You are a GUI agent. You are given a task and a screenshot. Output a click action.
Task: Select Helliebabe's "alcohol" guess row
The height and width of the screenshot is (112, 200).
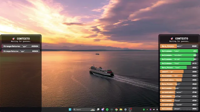[179, 55]
